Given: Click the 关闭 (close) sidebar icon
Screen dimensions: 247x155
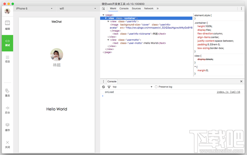Looking at the screenshot, I should coord(7,145).
